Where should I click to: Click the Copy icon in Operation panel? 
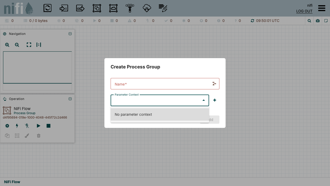[7, 136]
